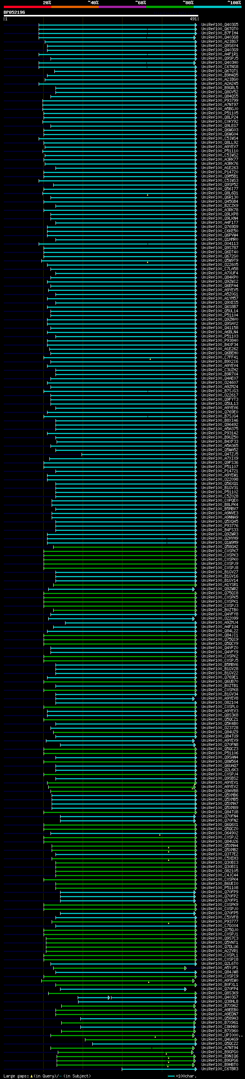The height and width of the screenshot is (1079, 245).
Task: Click the UniRef100_C6TNS8 label
Action: [220, 67]
